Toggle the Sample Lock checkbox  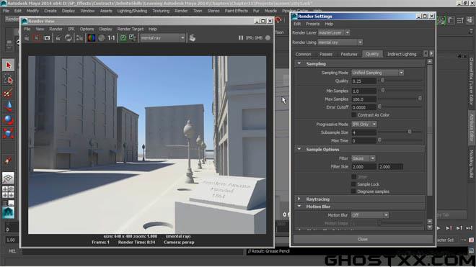click(353, 184)
